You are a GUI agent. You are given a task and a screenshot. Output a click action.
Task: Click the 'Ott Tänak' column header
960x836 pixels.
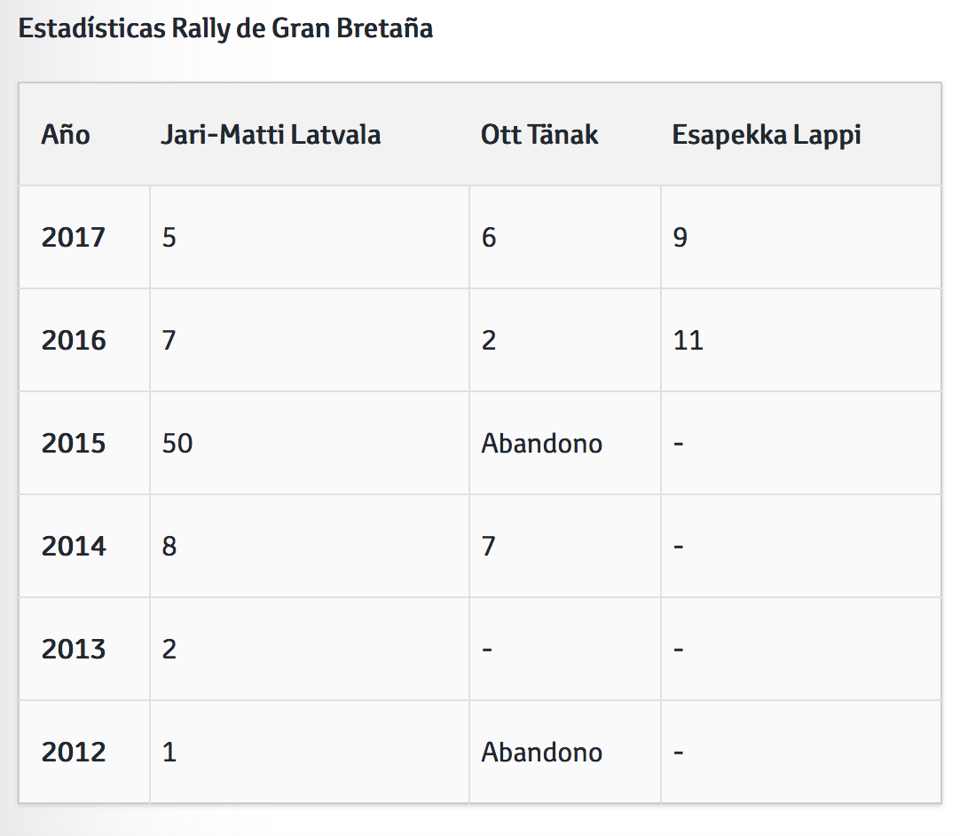pos(539,135)
